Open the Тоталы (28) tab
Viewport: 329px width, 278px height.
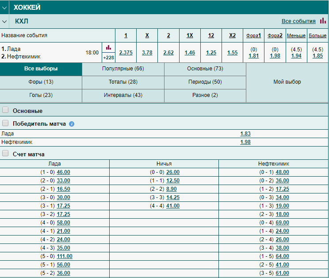(123, 82)
